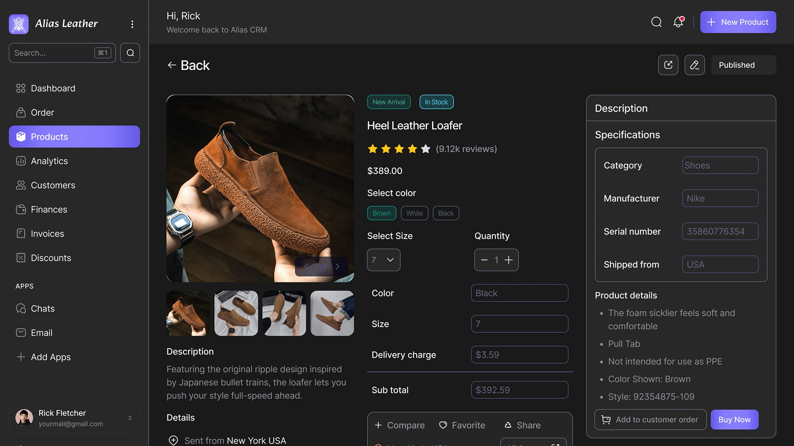This screenshot has height=446, width=794.
Task: Select the Dashboard icon in the sidebar
Action: click(21, 88)
